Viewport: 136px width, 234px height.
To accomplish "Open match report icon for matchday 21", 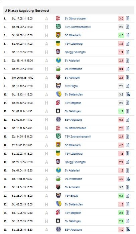I will 127,187.
